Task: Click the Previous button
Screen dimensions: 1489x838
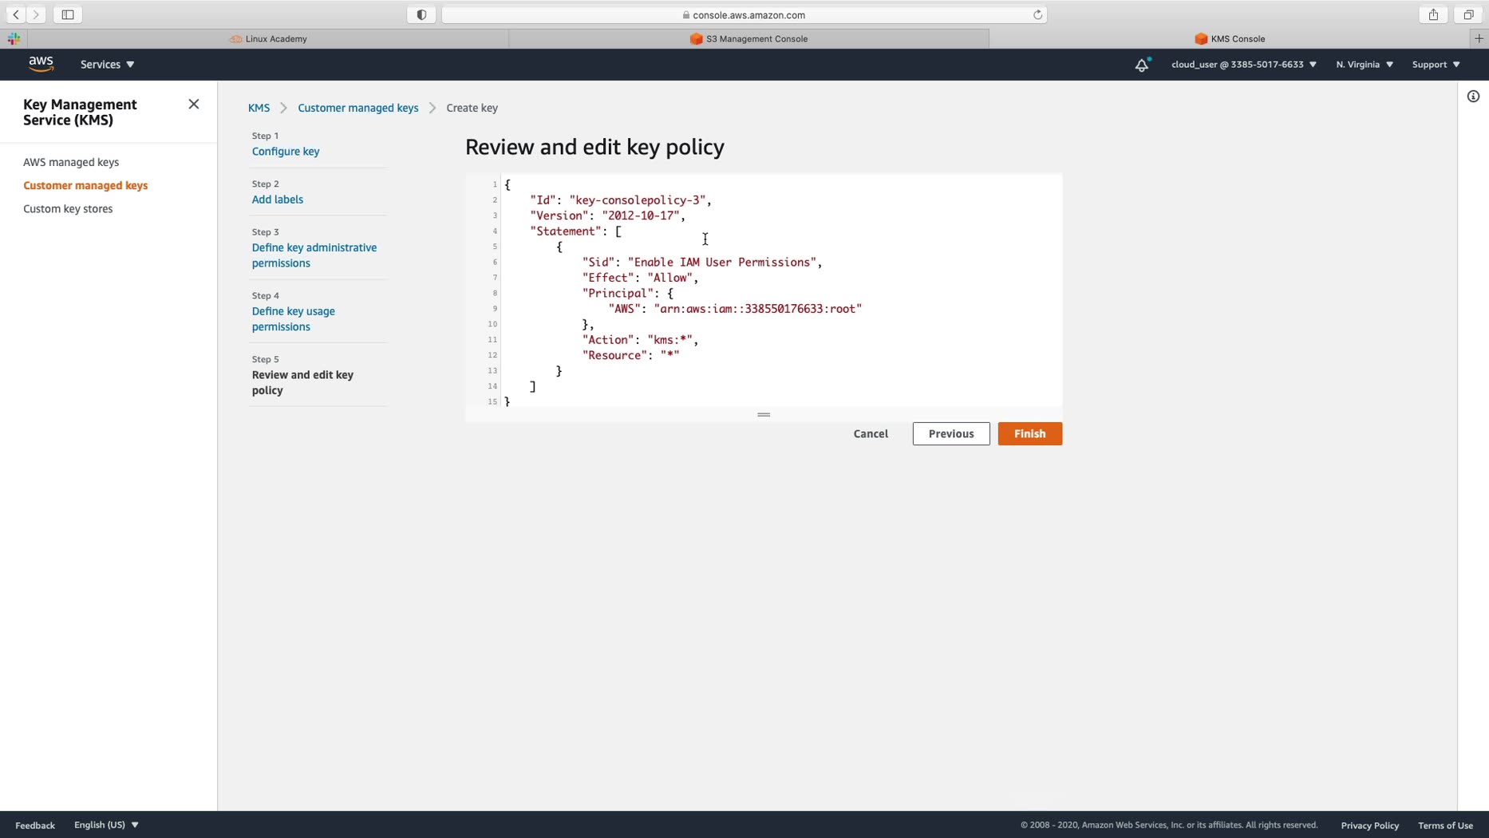Action: 951,434
